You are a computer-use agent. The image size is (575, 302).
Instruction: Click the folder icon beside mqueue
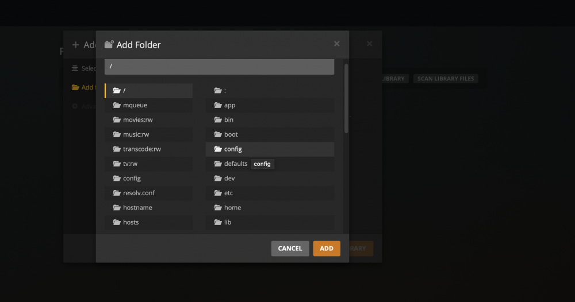point(117,105)
